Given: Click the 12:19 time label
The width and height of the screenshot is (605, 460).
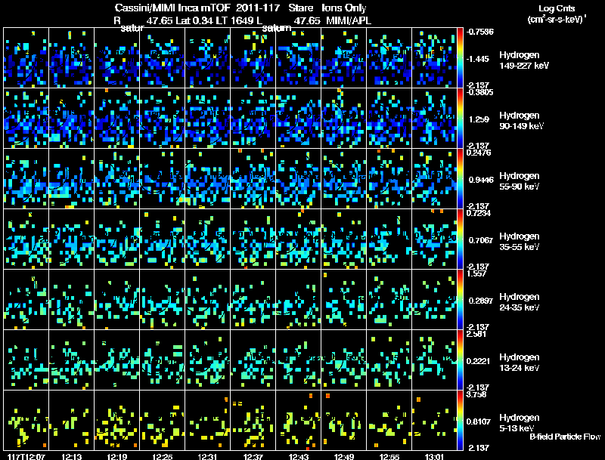Looking at the screenshot, I should 117,456.
